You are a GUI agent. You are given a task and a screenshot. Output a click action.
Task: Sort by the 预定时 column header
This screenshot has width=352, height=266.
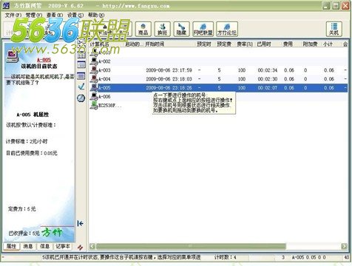coord(204,44)
